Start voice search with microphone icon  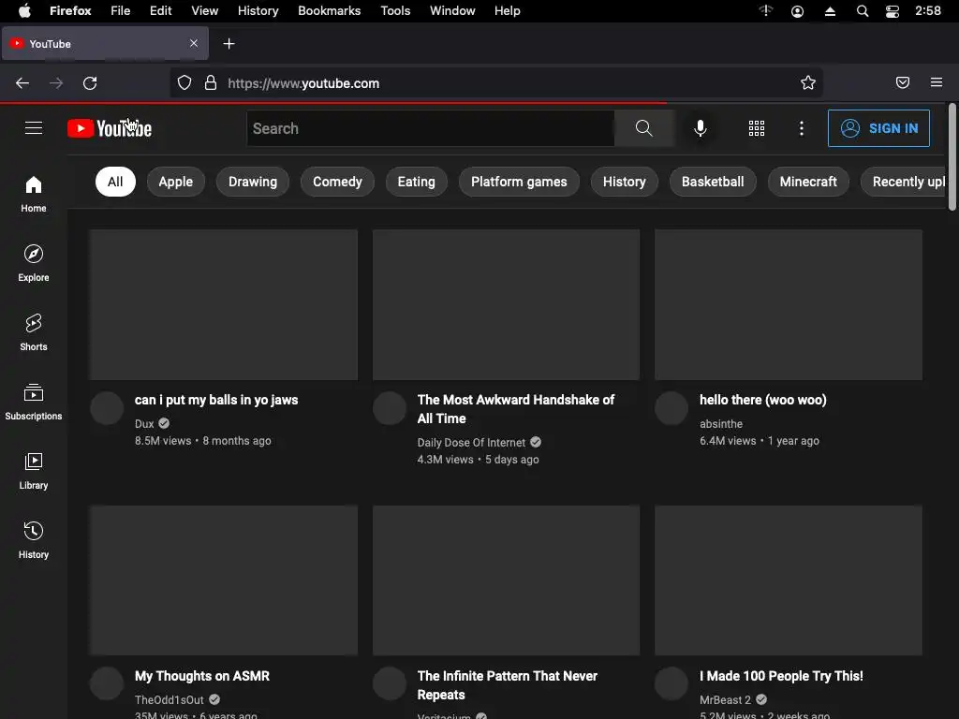pos(701,128)
